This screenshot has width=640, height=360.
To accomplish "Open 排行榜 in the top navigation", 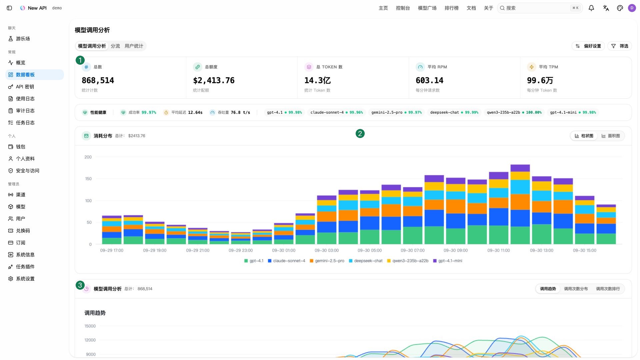I will (451, 8).
